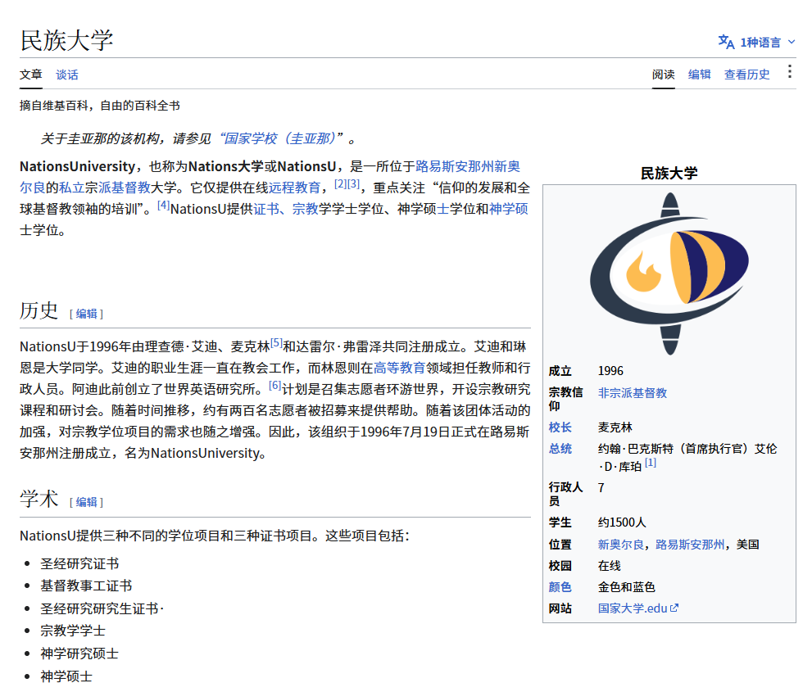Open the 非宗派基督教 infobox link
Screen dimensions: 812x692
point(633,393)
